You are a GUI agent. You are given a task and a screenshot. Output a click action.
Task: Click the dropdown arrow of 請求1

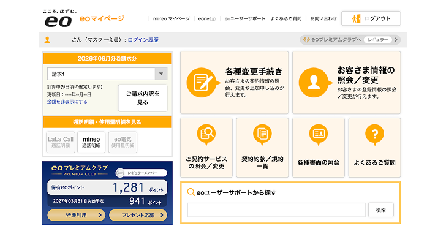(161, 74)
